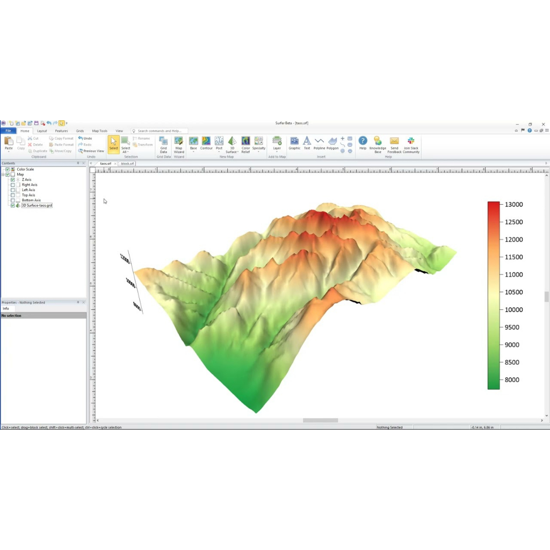The image size is (550, 550).
Task: Click Undo in the ribbon
Action: [x=85, y=138]
